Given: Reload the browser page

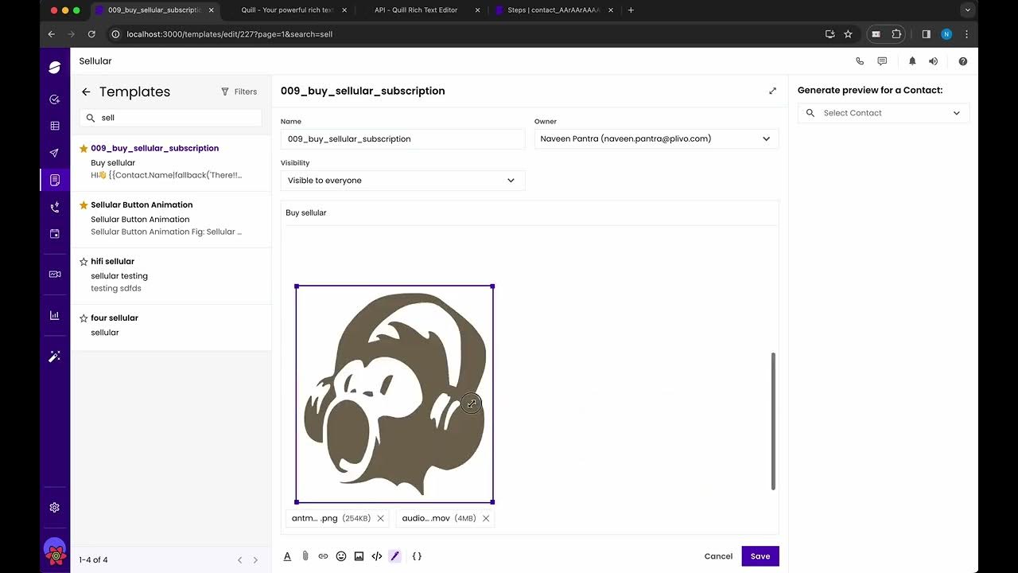Looking at the screenshot, I should click(x=91, y=34).
